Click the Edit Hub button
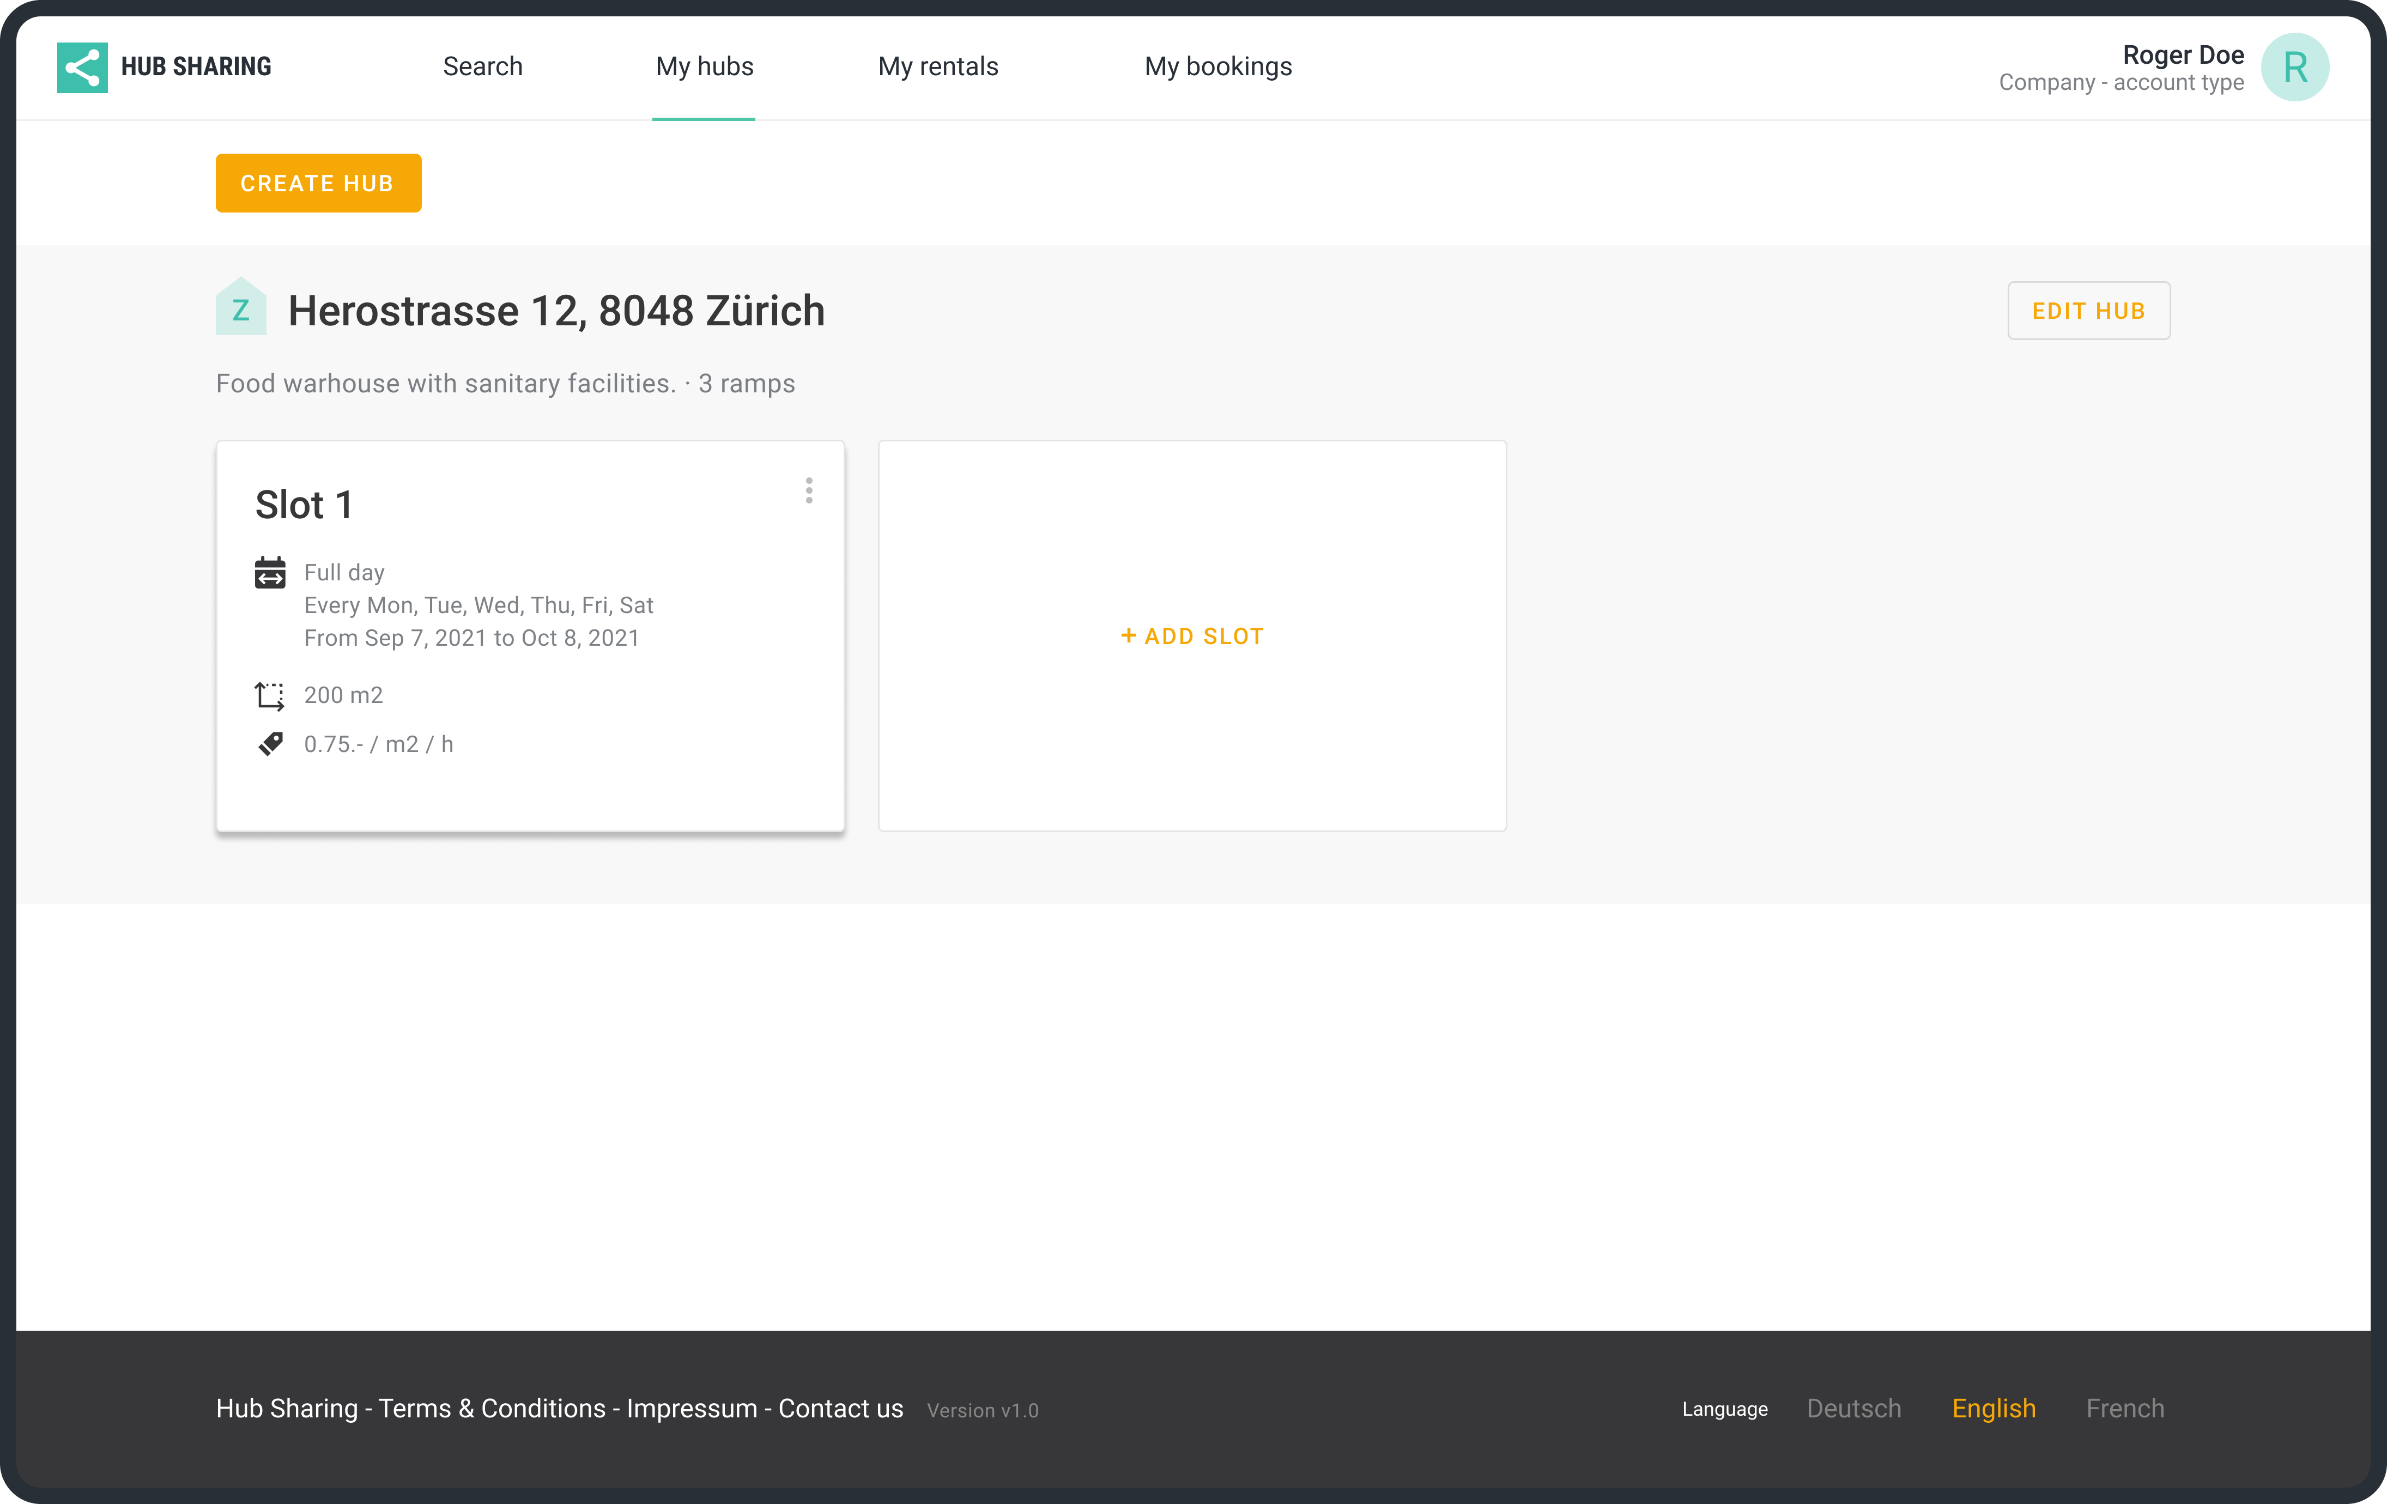 tap(2088, 311)
